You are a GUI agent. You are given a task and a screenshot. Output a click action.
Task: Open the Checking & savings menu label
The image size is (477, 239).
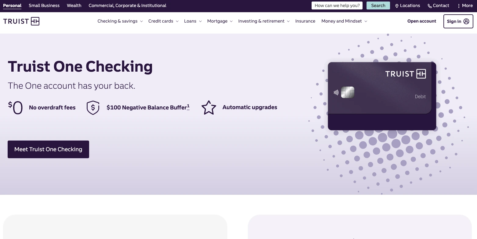tap(117, 21)
